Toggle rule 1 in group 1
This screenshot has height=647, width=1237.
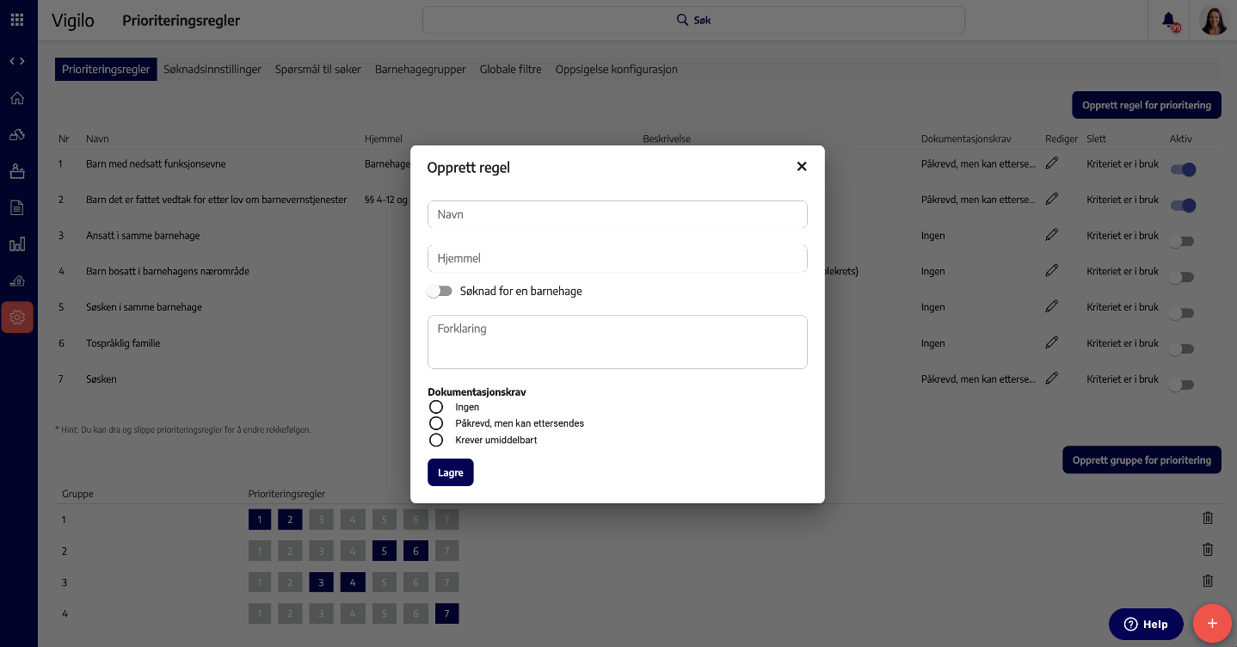260,520
